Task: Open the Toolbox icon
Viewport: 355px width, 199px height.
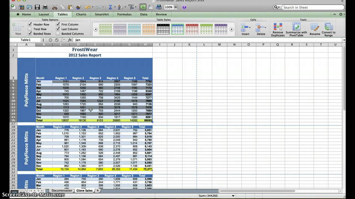Action: [x=151, y=7]
